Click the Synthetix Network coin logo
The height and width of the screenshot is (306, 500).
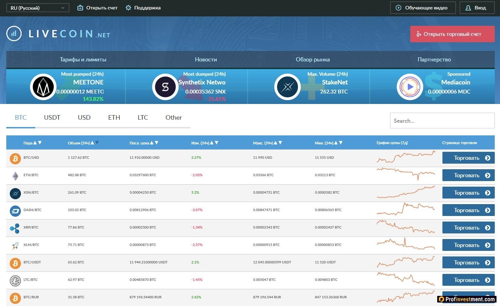(165, 87)
